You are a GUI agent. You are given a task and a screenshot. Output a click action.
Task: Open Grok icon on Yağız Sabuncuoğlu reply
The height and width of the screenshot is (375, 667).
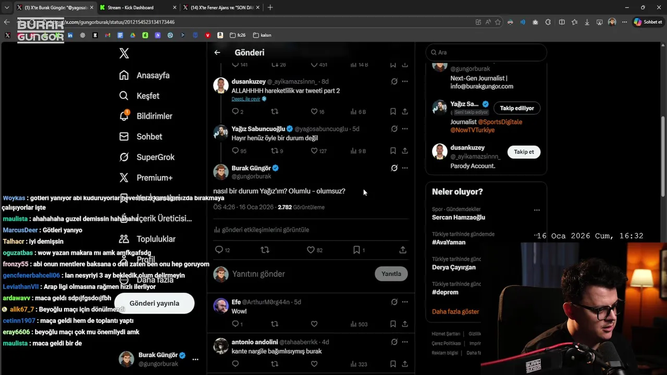(x=394, y=129)
